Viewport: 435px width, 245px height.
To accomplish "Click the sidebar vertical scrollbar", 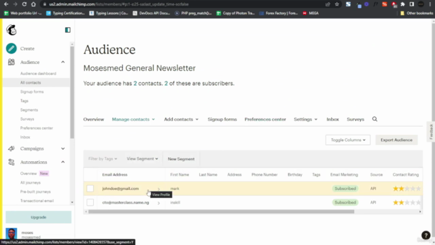I will pyautogui.click(x=72, y=93).
